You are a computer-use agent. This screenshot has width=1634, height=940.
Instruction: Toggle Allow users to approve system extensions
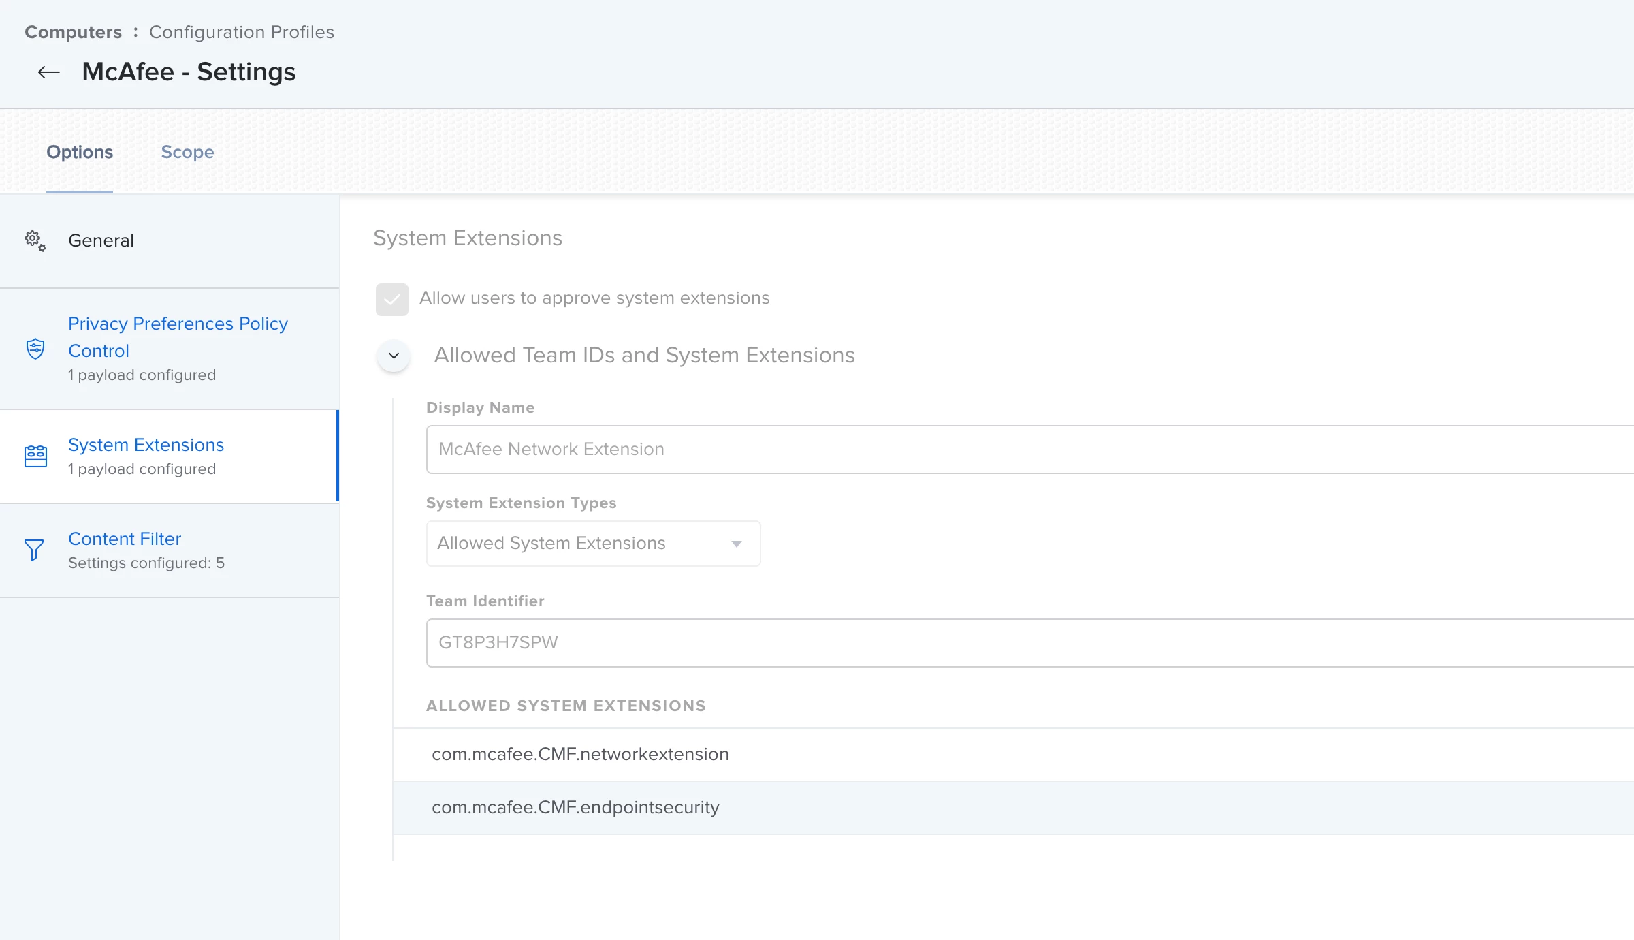tap(392, 299)
